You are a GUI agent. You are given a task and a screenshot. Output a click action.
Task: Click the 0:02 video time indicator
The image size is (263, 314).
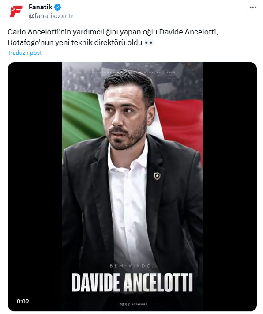pyautogui.click(x=23, y=301)
